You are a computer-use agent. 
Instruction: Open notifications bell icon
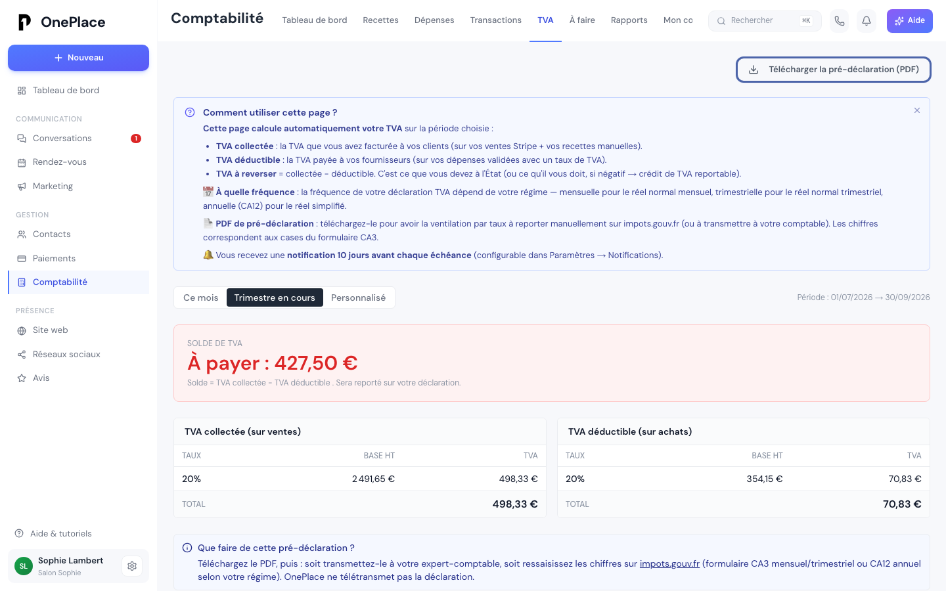867,21
